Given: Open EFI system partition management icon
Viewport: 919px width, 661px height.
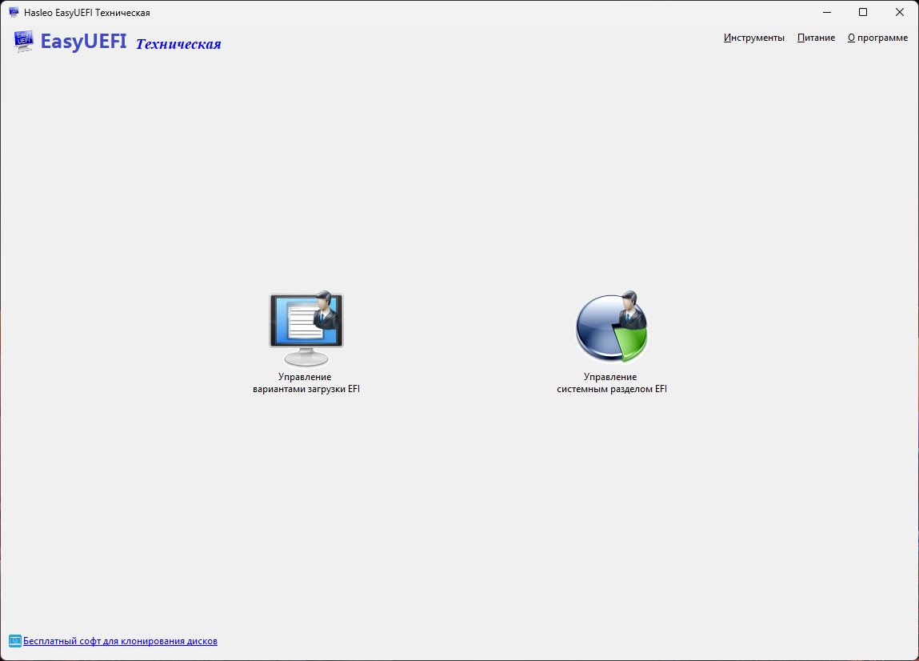Looking at the screenshot, I should point(611,327).
